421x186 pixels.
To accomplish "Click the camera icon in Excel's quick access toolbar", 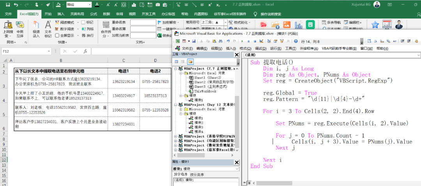I will click(158, 5).
